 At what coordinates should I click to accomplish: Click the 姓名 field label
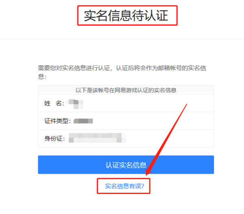click(x=54, y=103)
